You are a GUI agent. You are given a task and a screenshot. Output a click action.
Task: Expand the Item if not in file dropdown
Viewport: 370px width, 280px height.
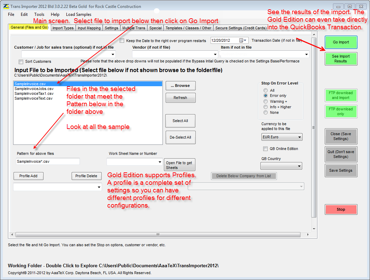coord(306,54)
